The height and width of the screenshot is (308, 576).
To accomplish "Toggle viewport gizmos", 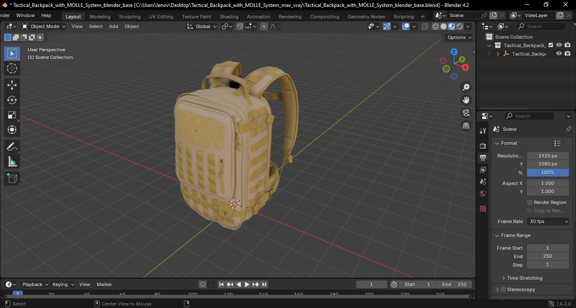I will coord(387,26).
